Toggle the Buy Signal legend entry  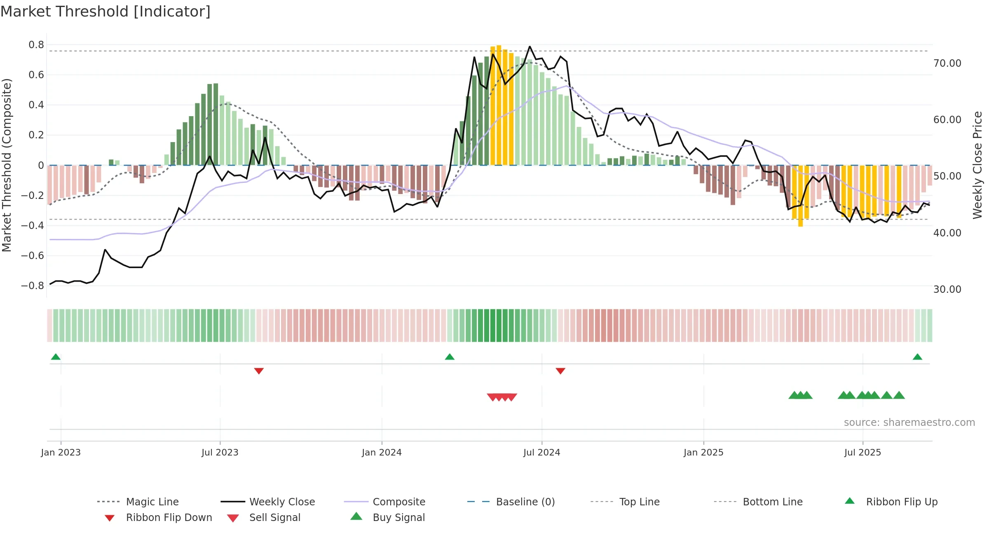pyautogui.click(x=387, y=517)
